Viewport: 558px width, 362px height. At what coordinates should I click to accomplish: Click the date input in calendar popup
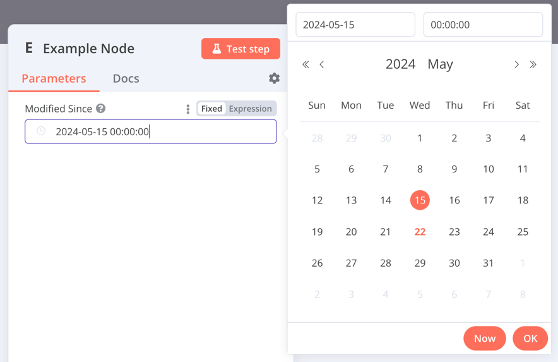pyautogui.click(x=355, y=25)
